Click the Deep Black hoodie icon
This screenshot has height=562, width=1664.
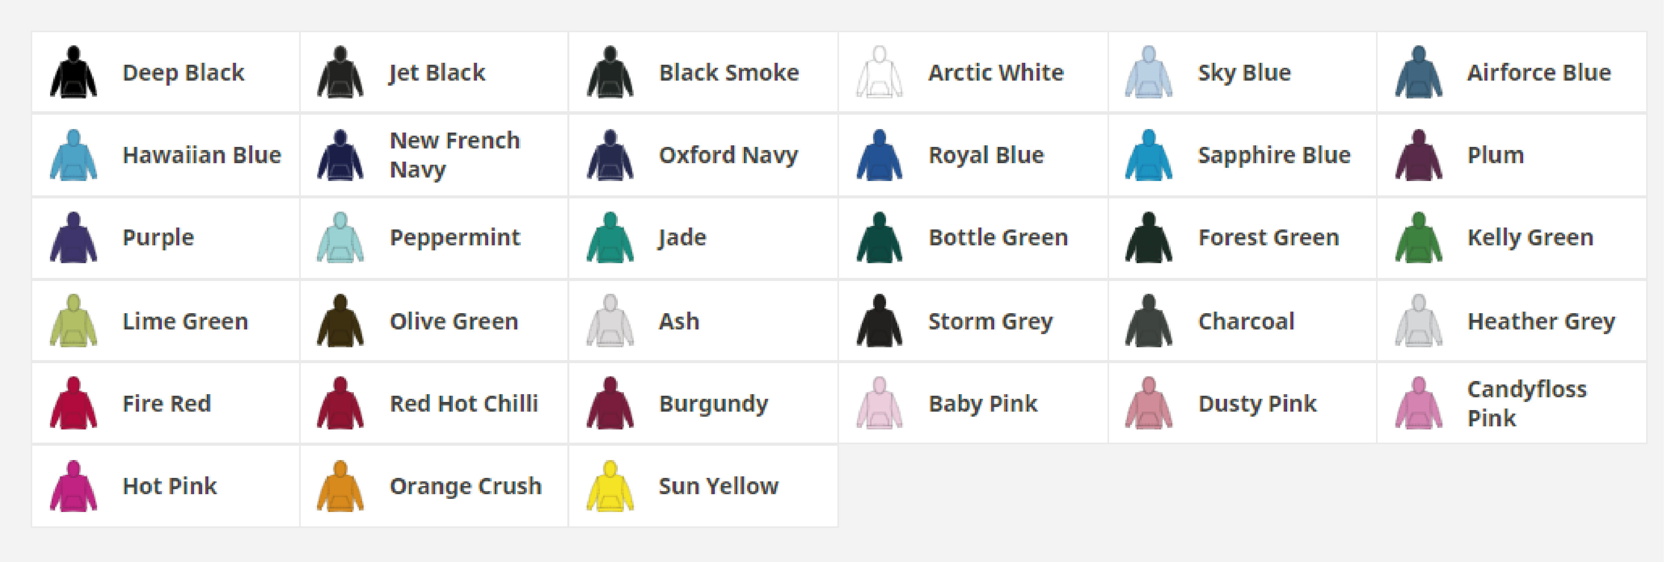(x=74, y=72)
